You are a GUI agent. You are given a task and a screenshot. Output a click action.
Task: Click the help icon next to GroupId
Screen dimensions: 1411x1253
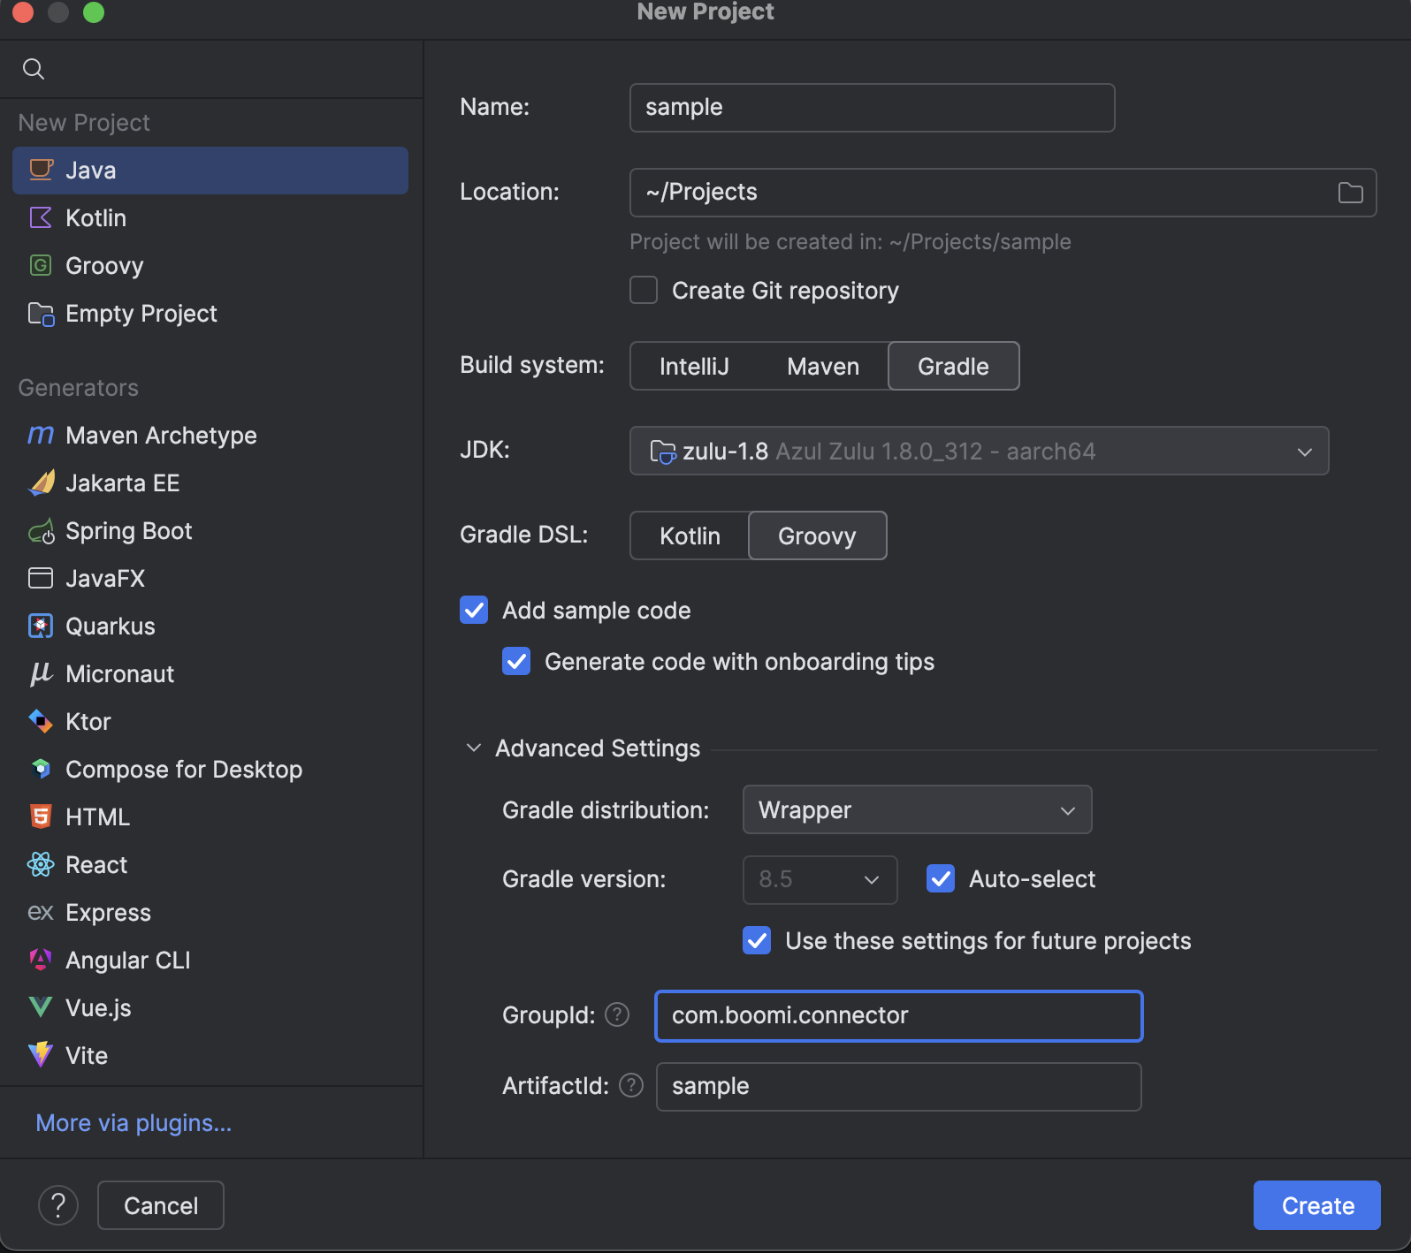617,1015
